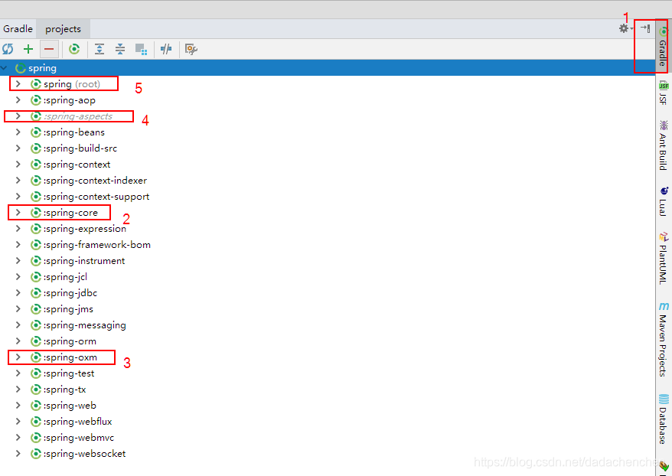
Task: Click Gradle icon beside spring (root)
Action: (36, 84)
